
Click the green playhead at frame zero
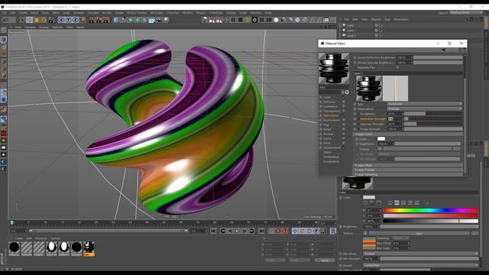[12, 222]
